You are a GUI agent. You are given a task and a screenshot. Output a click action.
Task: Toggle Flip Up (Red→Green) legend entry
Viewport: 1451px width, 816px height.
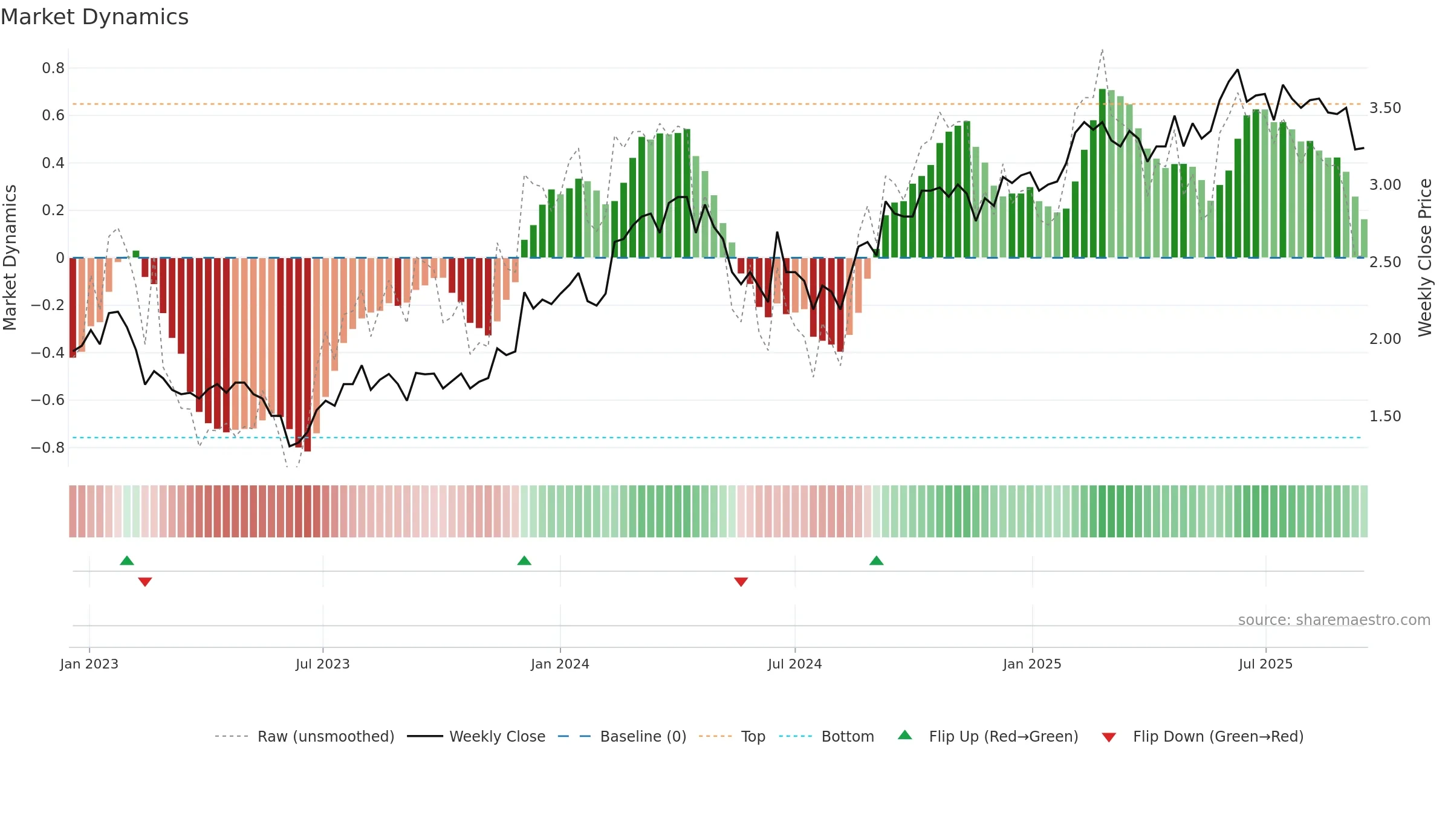pyautogui.click(x=988, y=736)
